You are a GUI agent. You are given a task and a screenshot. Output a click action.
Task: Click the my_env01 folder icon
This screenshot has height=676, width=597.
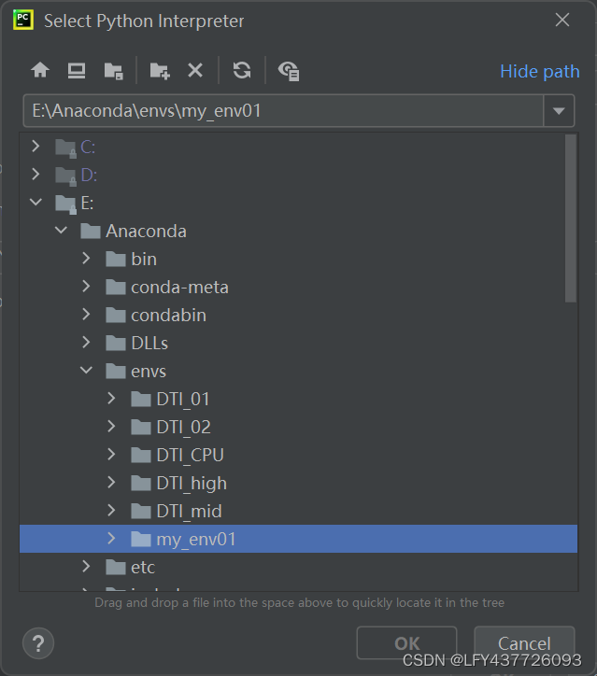[x=141, y=539]
